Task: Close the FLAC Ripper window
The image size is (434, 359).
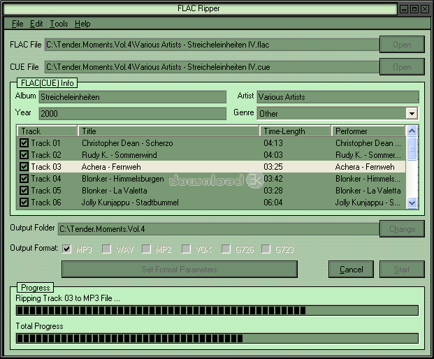Action: click(x=425, y=9)
